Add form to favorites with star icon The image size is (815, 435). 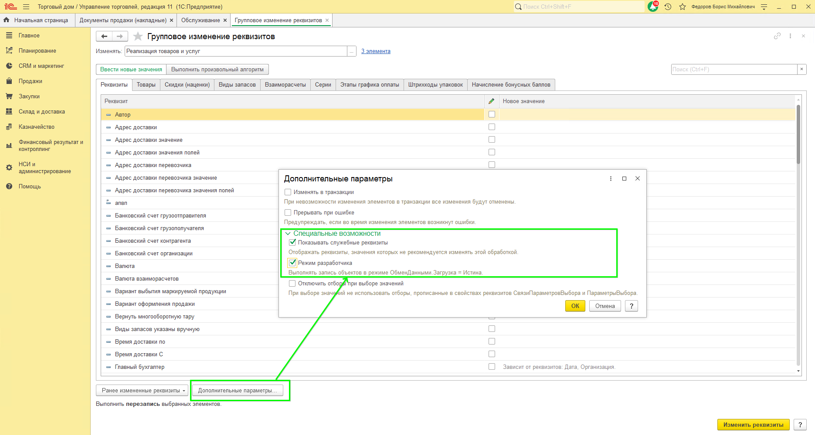point(138,36)
